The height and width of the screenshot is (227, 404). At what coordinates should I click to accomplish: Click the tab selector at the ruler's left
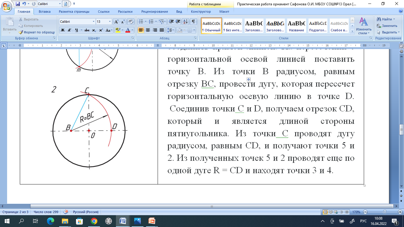coord(4,46)
